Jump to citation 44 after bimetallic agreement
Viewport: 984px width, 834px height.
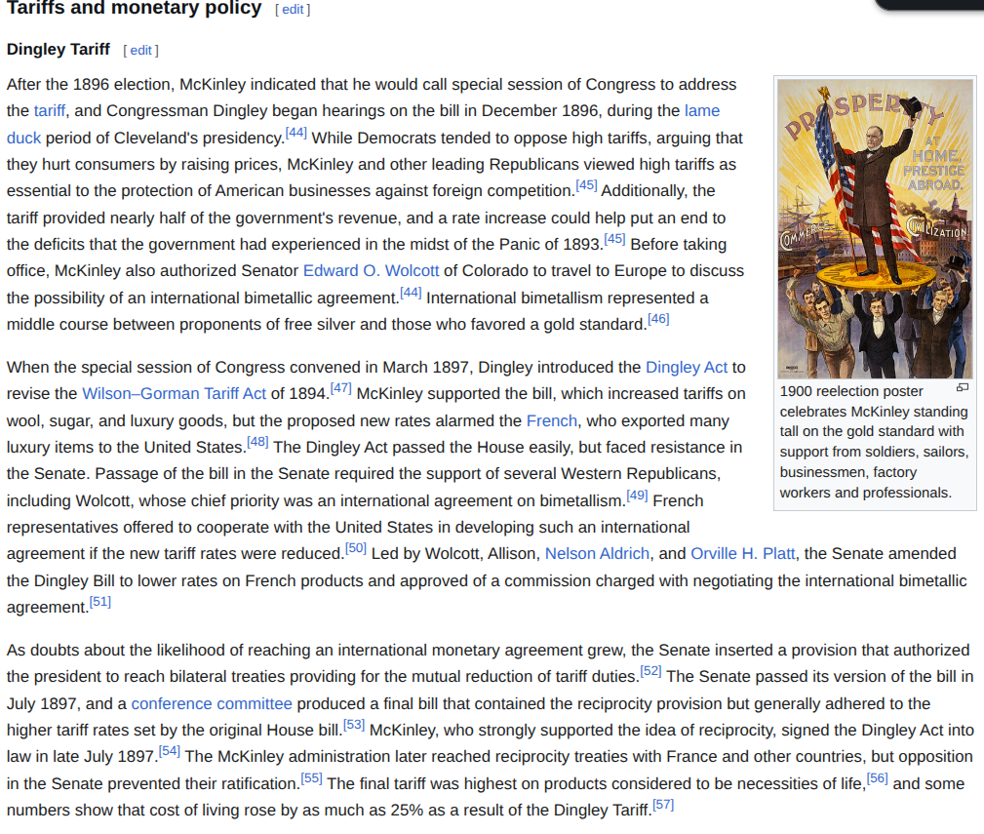(x=411, y=293)
